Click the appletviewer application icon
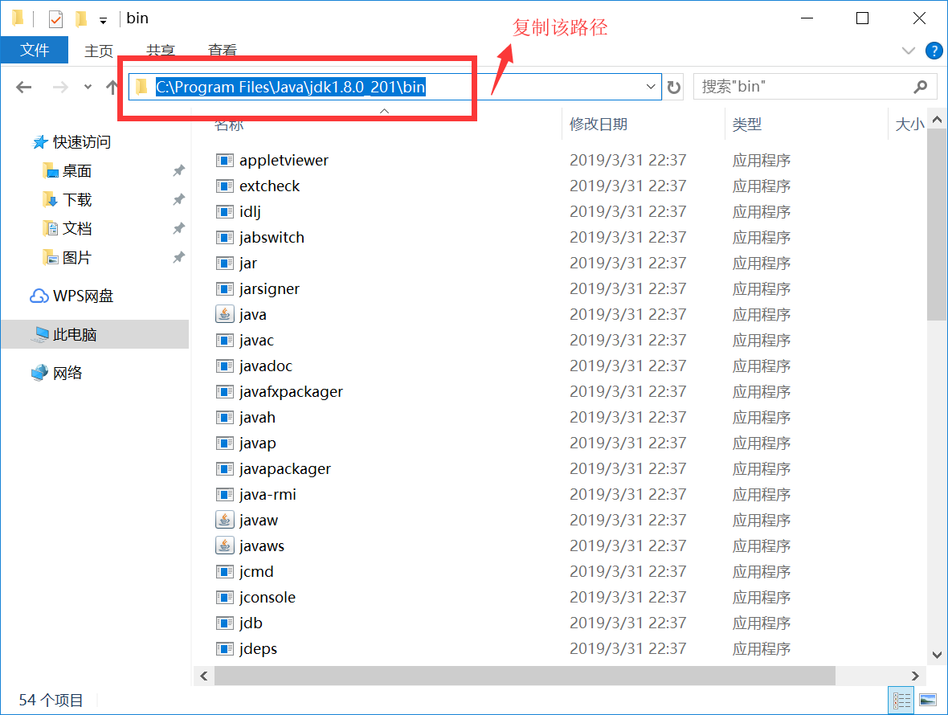The width and height of the screenshot is (948, 715). [x=224, y=160]
